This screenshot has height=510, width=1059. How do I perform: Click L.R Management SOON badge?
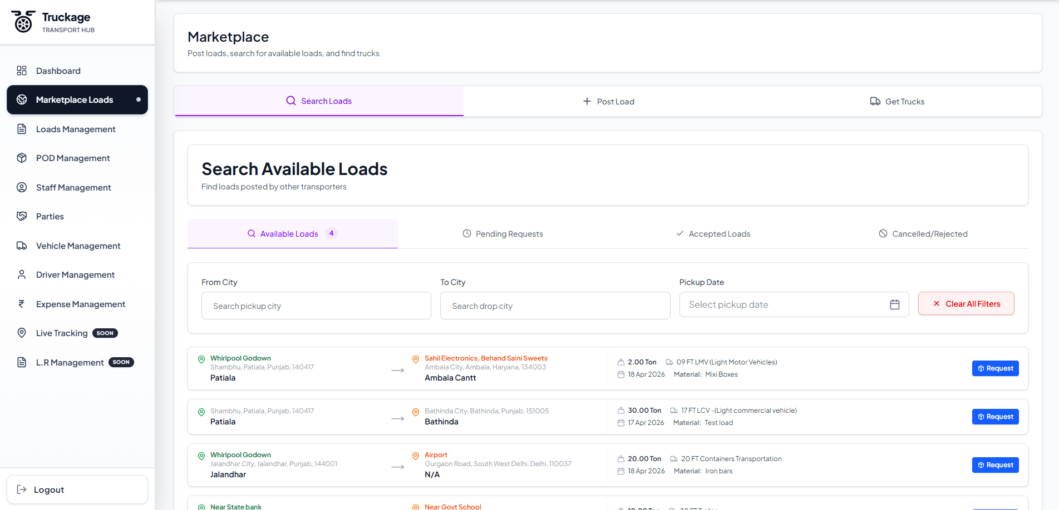click(121, 362)
